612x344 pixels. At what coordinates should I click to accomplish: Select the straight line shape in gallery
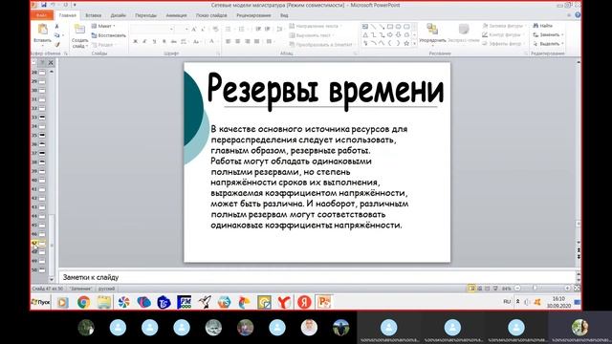coord(373,27)
